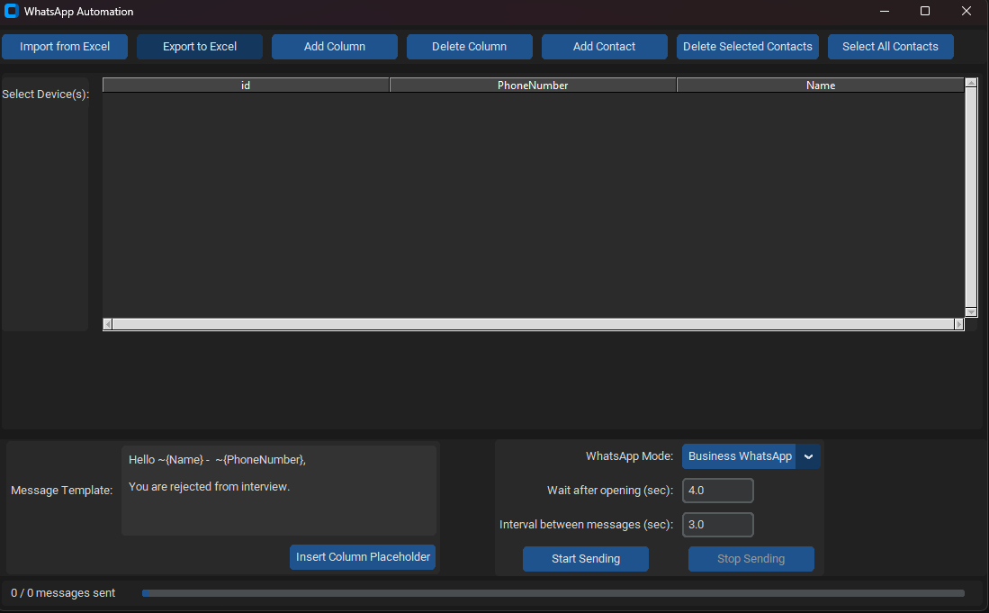Click the Import from Excel button
The image size is (989, 613).
pyautogui.click(x=65, y=47)
